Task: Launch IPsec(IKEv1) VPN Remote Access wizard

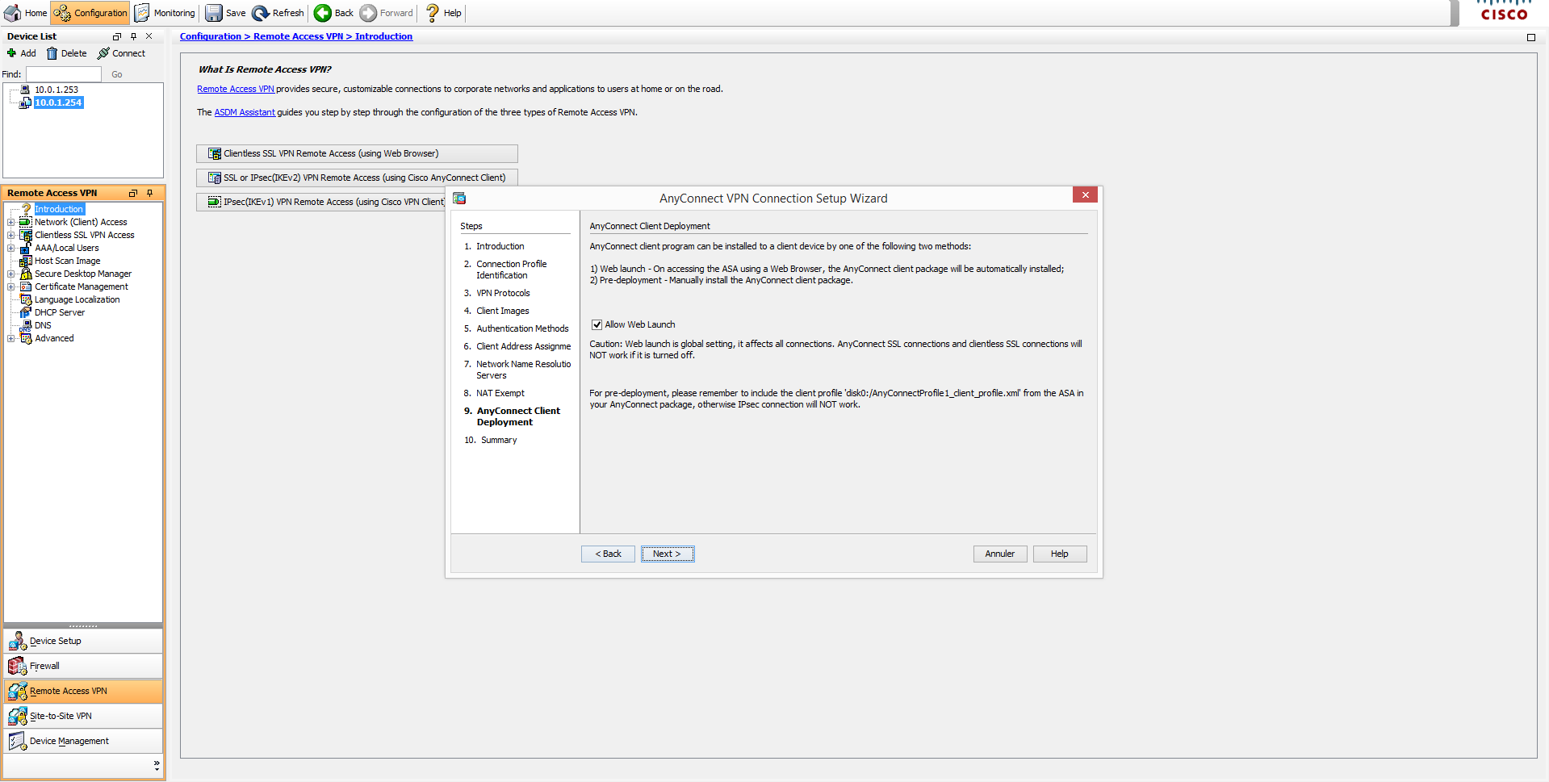Action: click(321, 202)
